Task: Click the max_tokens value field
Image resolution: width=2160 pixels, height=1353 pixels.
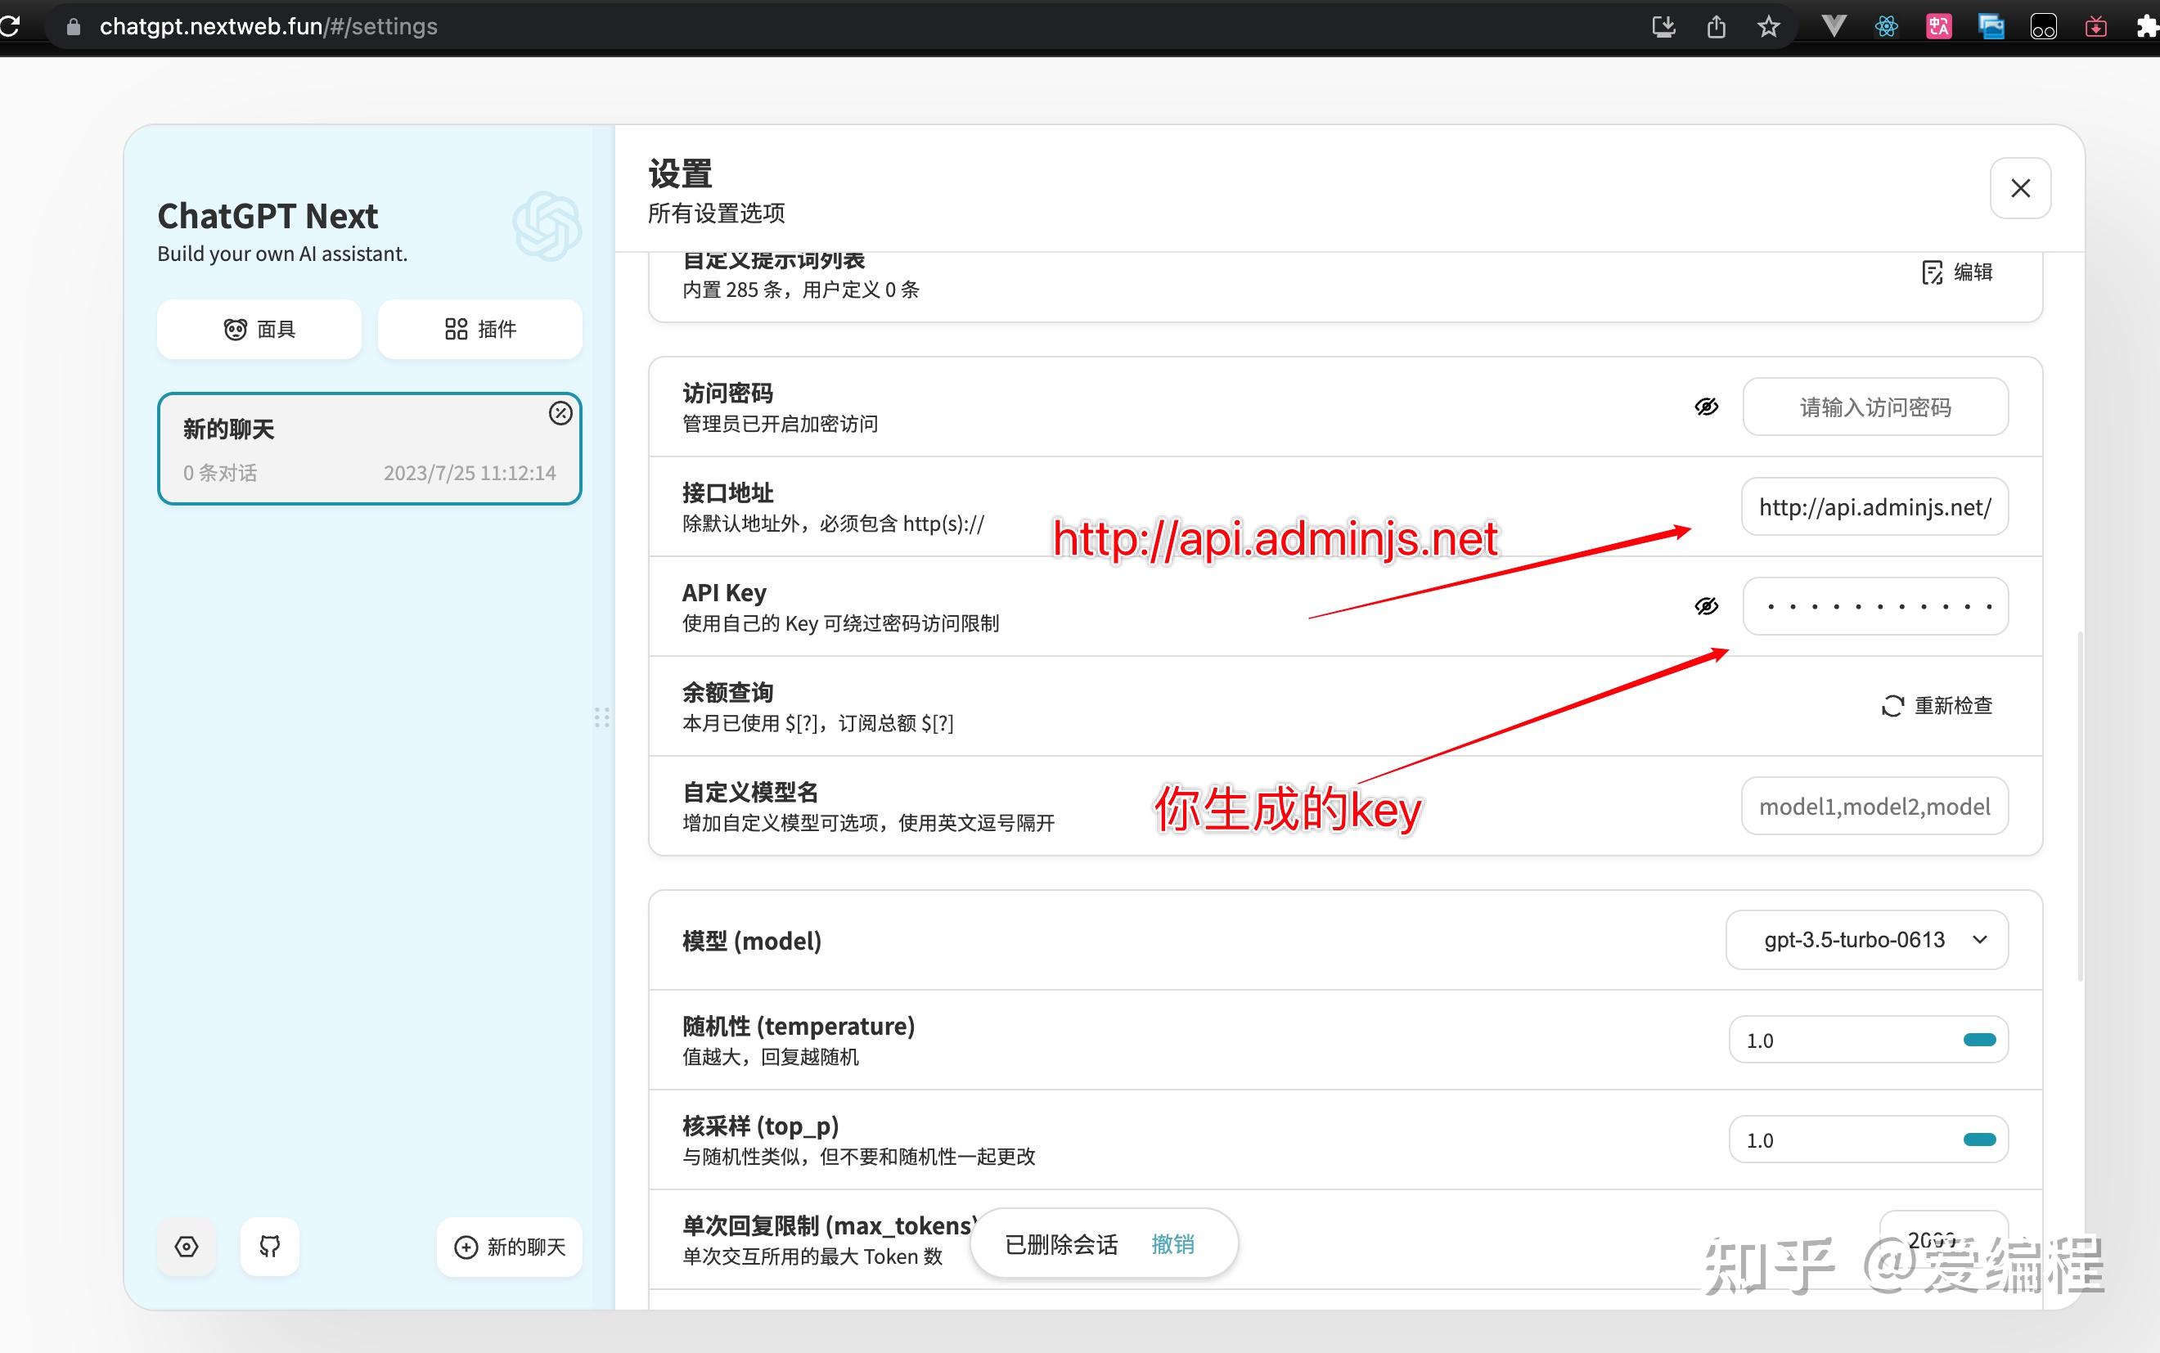Action: click(1943, 1240)
